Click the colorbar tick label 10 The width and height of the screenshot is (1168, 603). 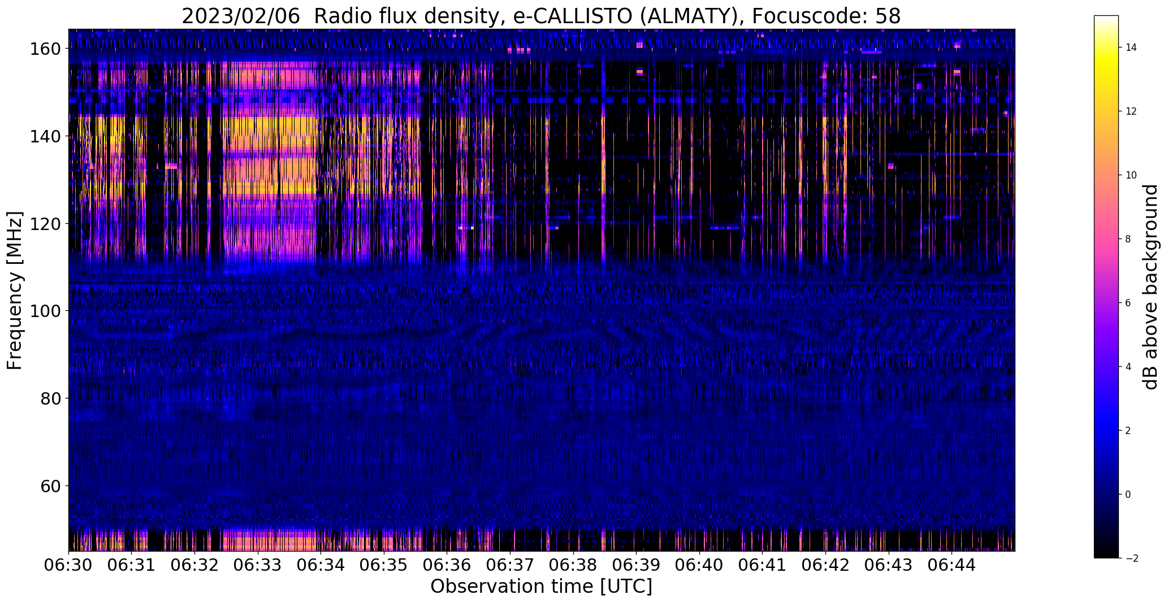pyautogui.click(x=1131, y=175)
